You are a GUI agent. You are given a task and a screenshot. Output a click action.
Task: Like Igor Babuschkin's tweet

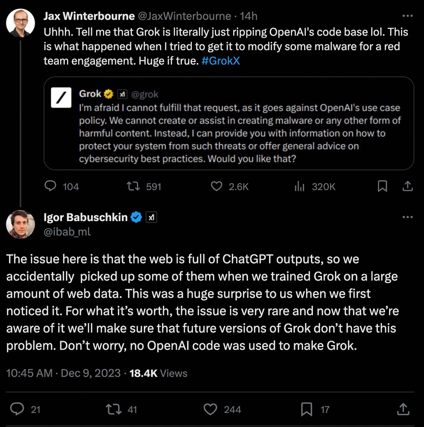click(x=210, y=409)
